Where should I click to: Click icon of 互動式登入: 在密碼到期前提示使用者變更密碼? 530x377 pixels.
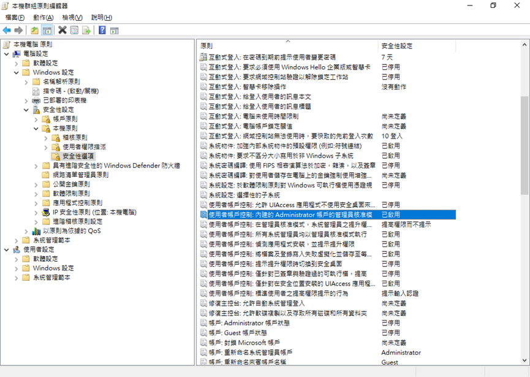click(203, 57)
